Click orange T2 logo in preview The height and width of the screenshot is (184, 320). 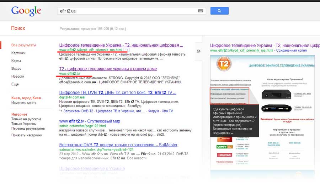(224, 64)
